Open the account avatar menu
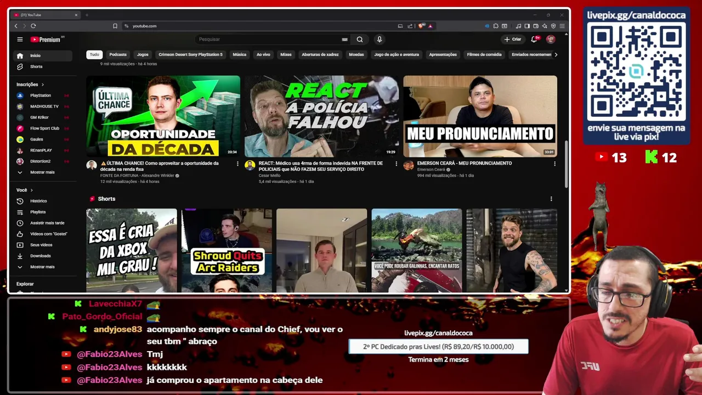The image size is (702, 395). (x=551, y=39)
